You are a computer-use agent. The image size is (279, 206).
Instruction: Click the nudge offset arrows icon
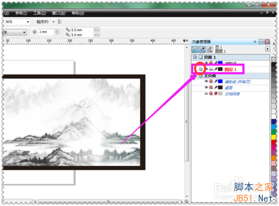tap(35, 32)
